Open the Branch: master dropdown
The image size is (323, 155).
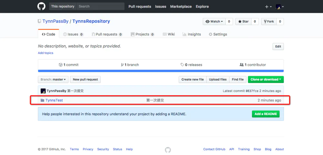coord(53,79)
